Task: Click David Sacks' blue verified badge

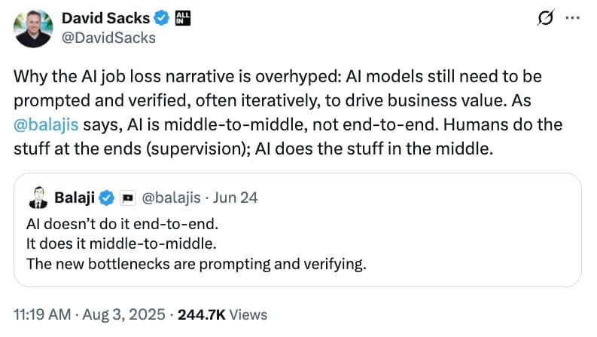Action: coord(161,18)
